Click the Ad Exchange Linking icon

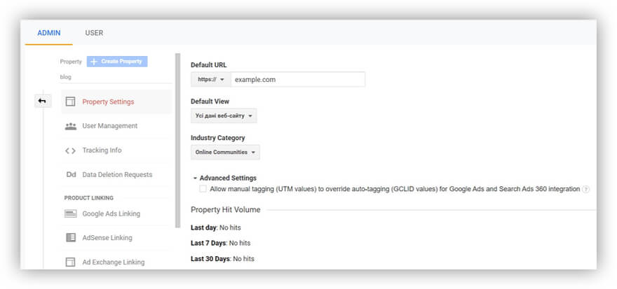pyautogui.click(x=70, y=262)
